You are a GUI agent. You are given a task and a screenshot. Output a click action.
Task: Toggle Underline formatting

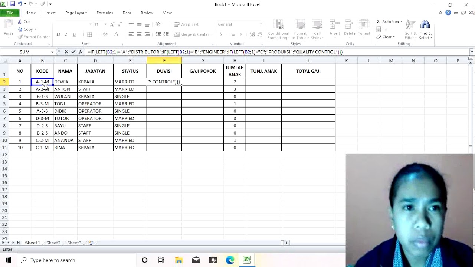74,34
